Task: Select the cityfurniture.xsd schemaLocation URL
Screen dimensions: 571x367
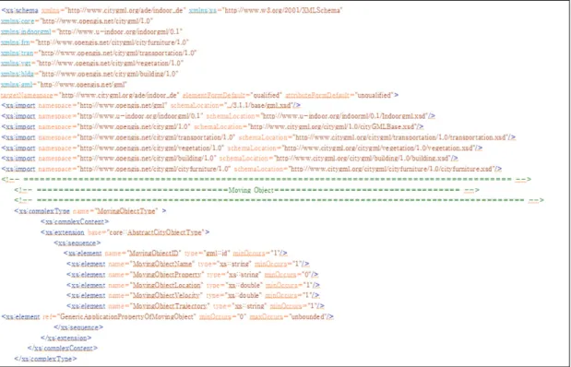Action: click(x=391, y=169)
